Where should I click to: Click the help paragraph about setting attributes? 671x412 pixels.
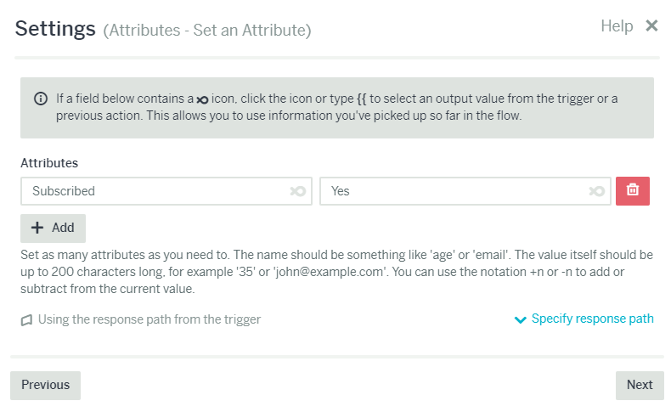[x=337, y=272]
